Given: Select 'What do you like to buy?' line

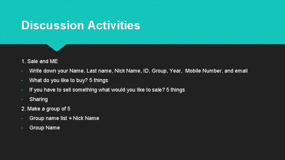Looking at the screenshot, I should tap(69, 80).
